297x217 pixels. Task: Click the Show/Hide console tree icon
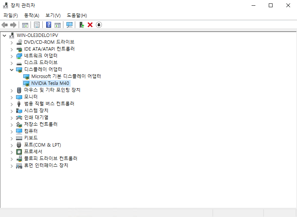25,25
